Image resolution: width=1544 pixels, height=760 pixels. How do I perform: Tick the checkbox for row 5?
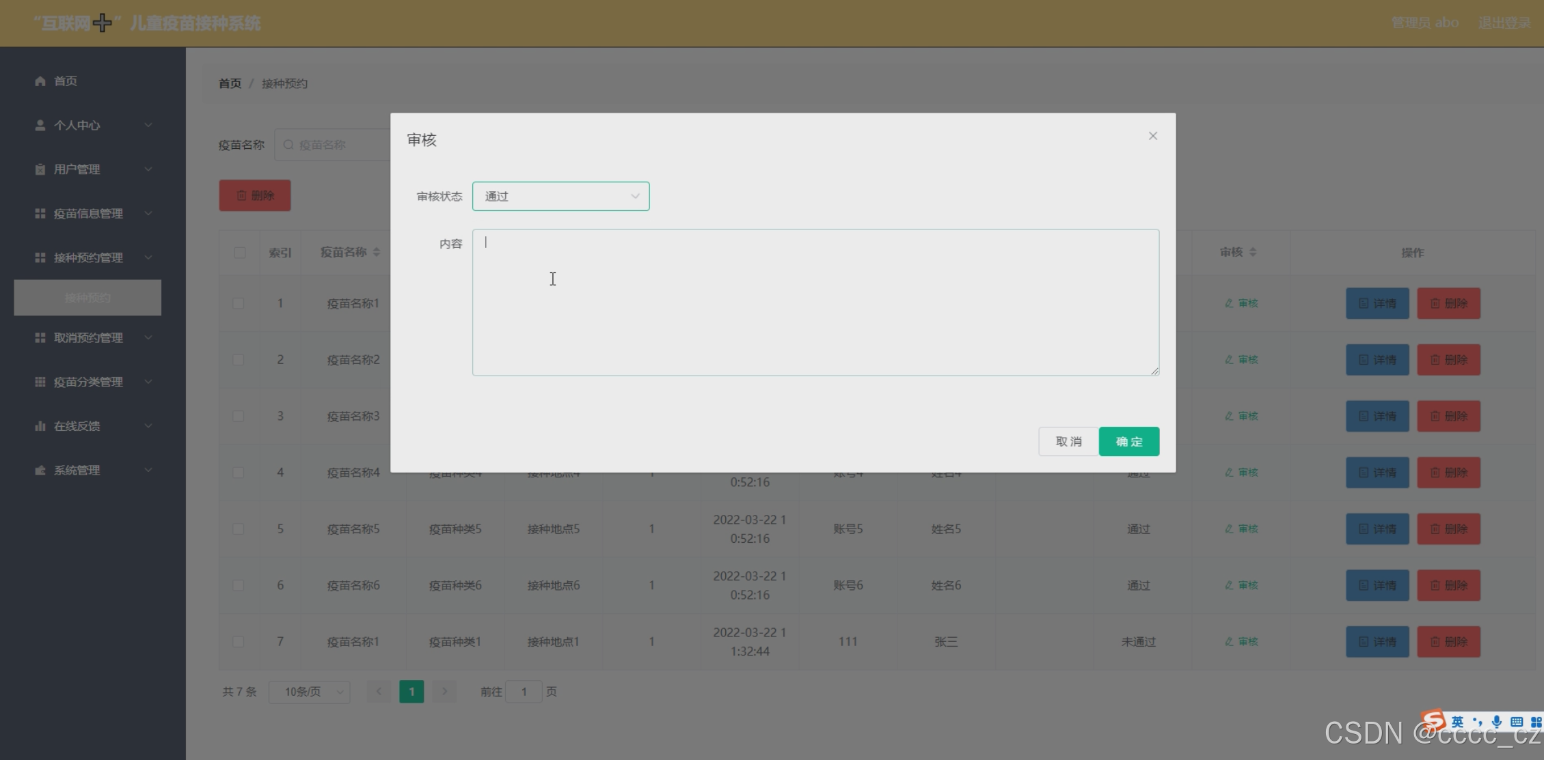(238, 529)
